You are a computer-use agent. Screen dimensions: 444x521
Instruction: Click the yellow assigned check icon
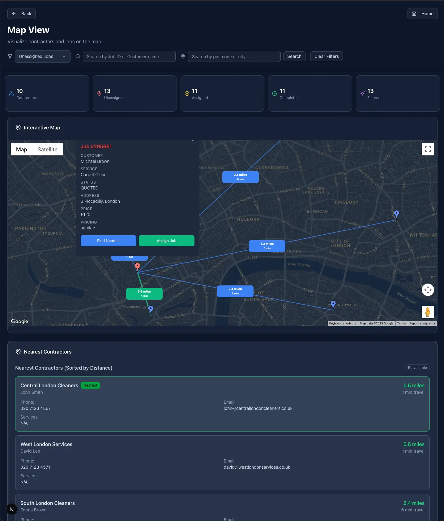point(187,93)
